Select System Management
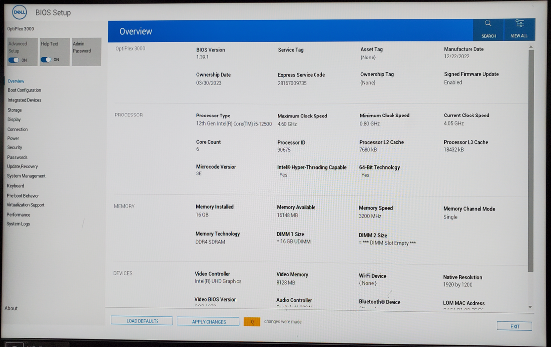Screen dimensions: 551x347 [x=26, y=176]
